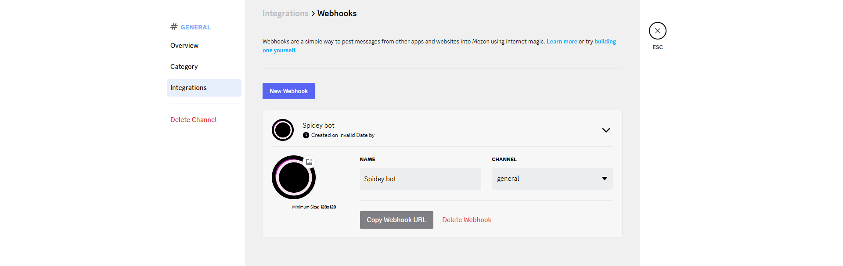
Task: Click the large webhook avatar image
Action: [293, 178]
